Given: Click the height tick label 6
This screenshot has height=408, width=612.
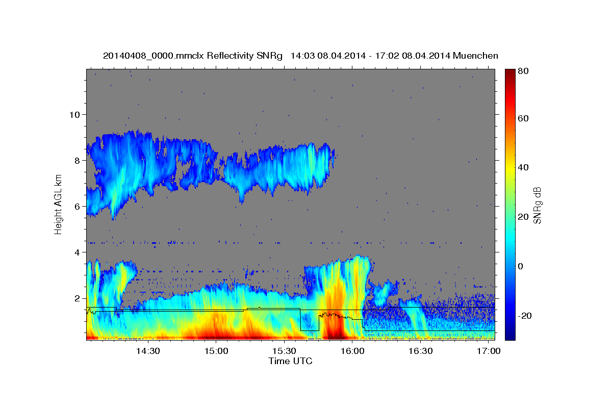Looking at the screenshot, I should (79, 206).
